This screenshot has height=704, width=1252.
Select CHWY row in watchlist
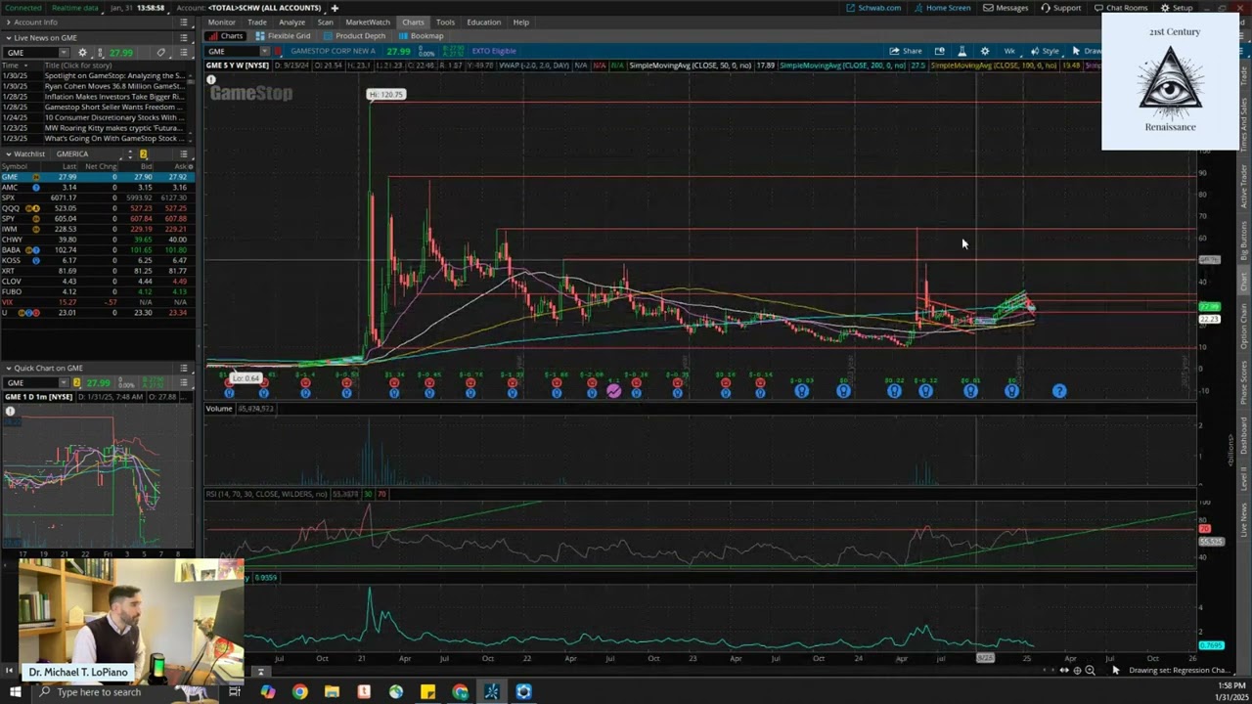[x=97, y=240]
